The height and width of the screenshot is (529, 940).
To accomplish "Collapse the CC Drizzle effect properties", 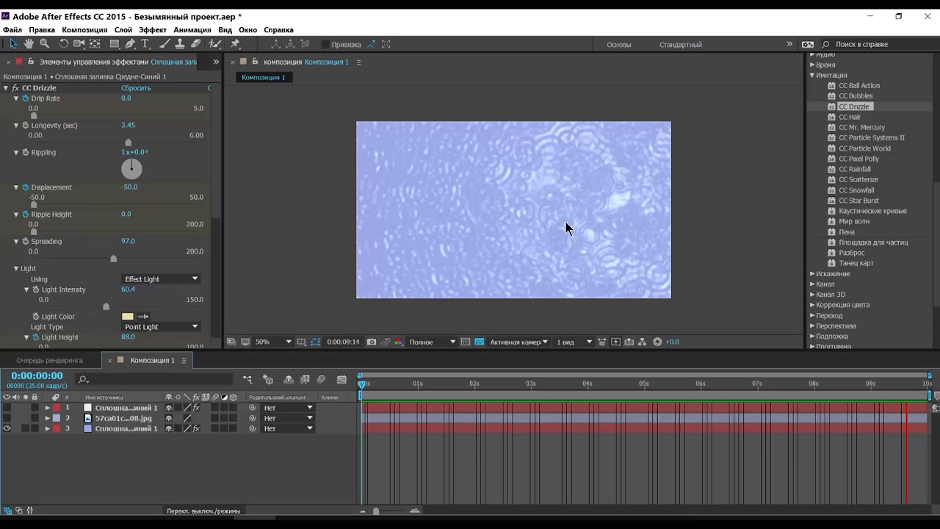I will click(x=6, y=88).
